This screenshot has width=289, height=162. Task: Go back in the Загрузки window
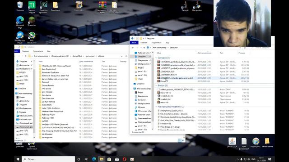133,48
